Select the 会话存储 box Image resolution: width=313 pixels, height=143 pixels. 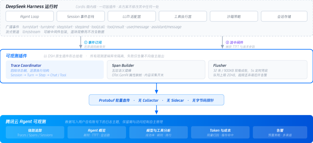284,16
